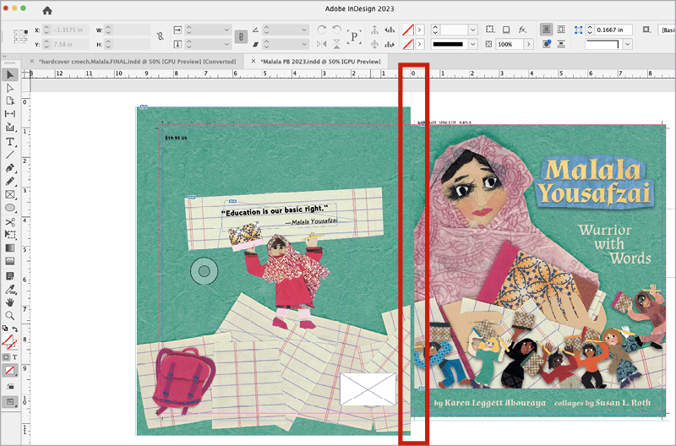Toggle constrain proportions chain link
This screenshot has height=446, width=676.
[161, 36]
